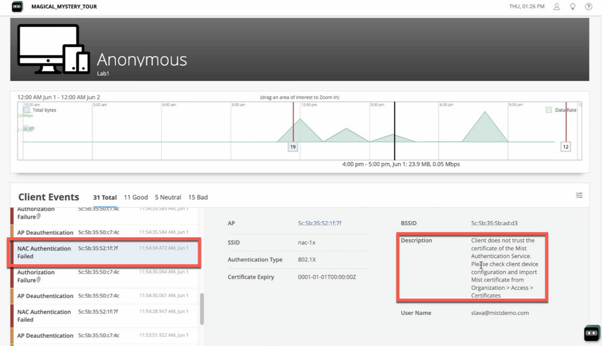Select the 31 Total events filter
This screenshot has width=602, height=346.
[105, 197]
